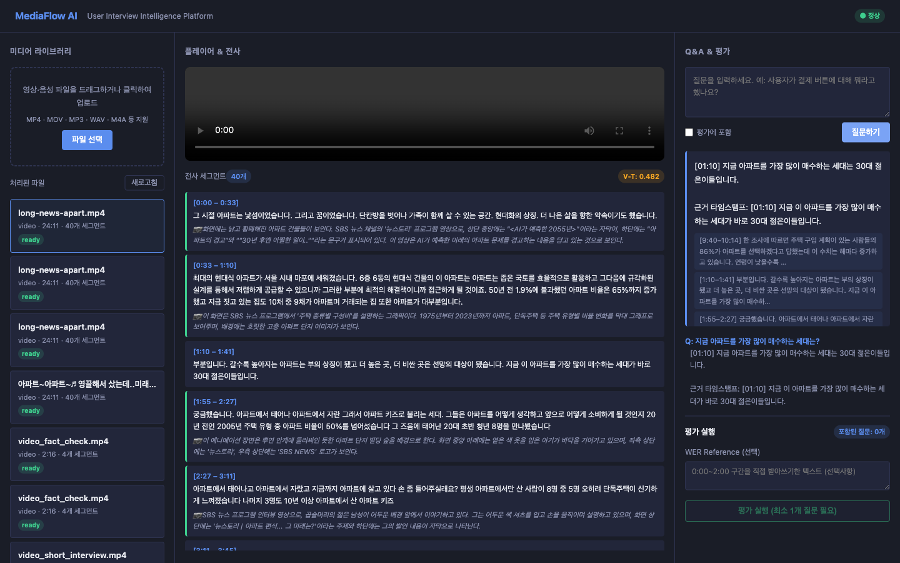
Task: Play the video in the player
Action: pos(201,131)
